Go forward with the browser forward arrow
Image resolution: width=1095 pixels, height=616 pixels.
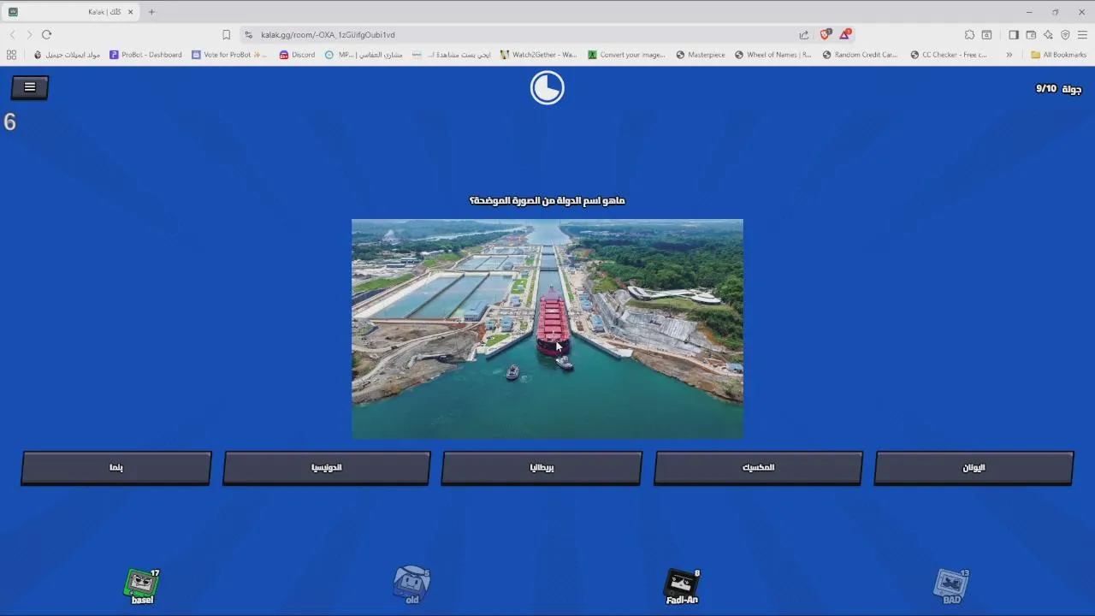click(x=29, y=35)
